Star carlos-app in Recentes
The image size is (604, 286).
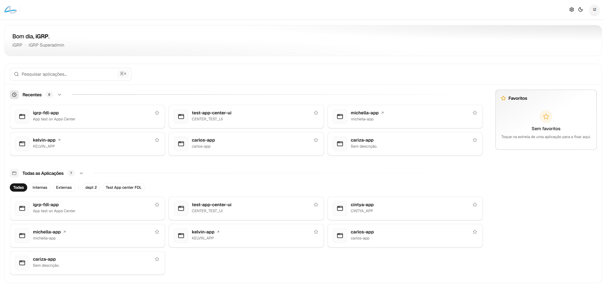pyautogui.click(x=316, y=140)
